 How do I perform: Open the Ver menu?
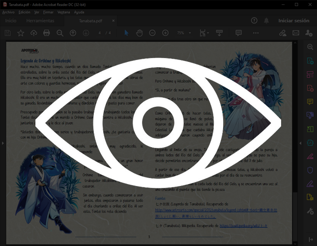(36, 12)
